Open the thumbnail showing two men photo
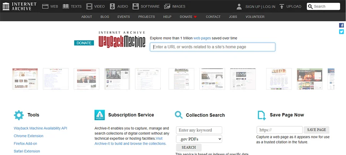 pos(86,79)
